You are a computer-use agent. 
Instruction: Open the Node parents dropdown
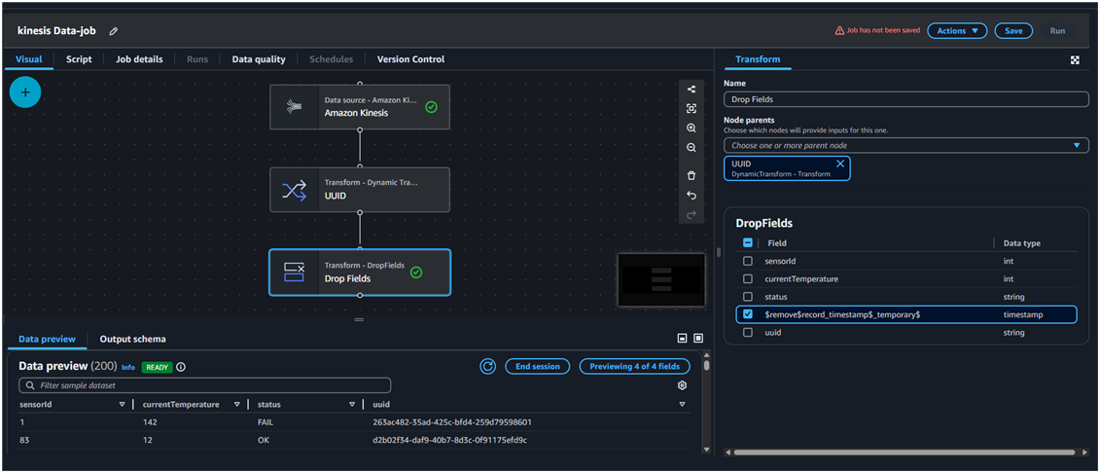pyautogui.click(x=906, y=145)
